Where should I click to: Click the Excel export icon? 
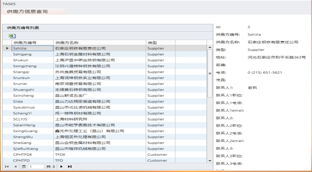click(x=12, y=36)
